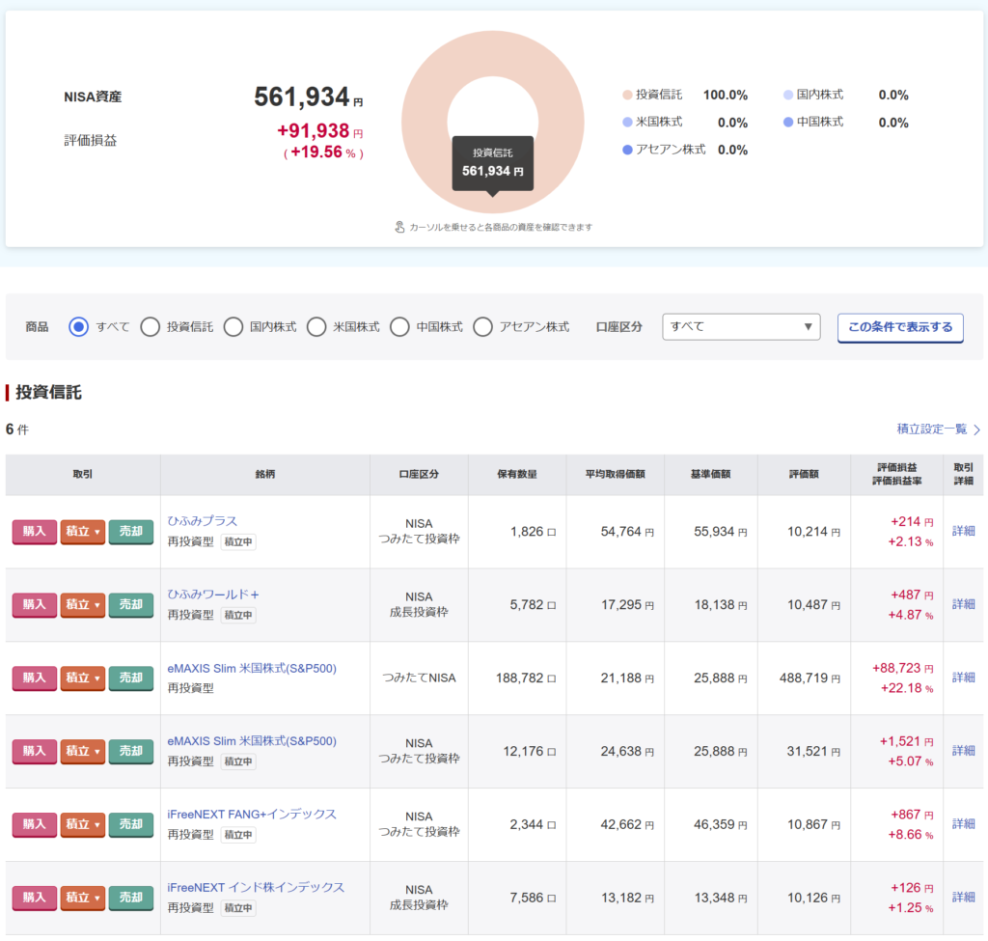This screenshot has width=988, height=941.
Task: Click 購入 for ひふみワールド+
Action: (x=35, y=605)
